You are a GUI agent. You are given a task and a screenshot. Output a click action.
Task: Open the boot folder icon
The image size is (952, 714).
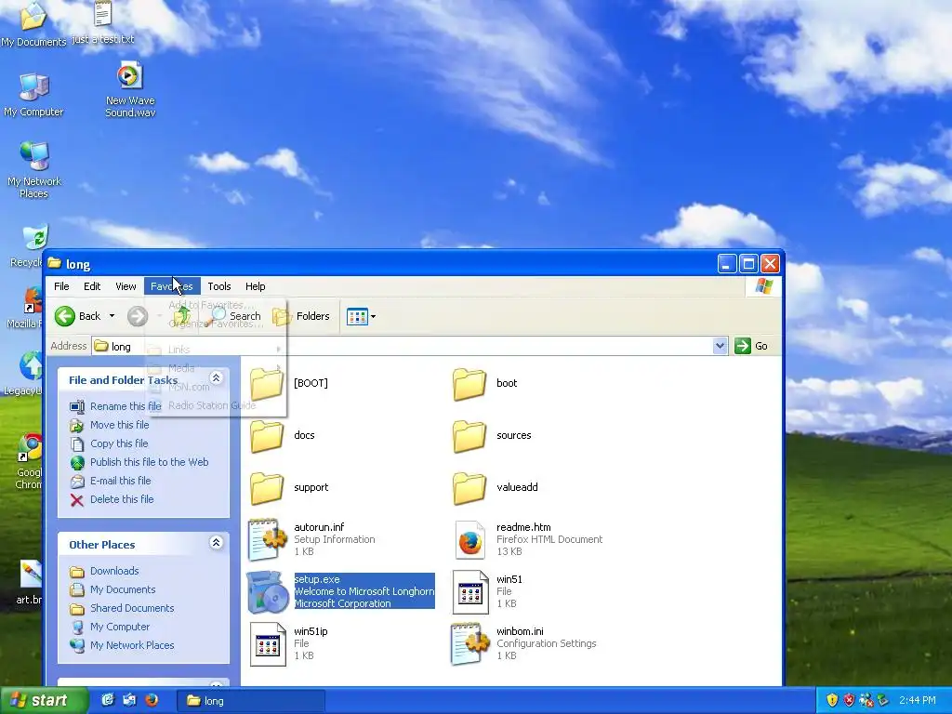pyautogui.click(x=469, y=383)
